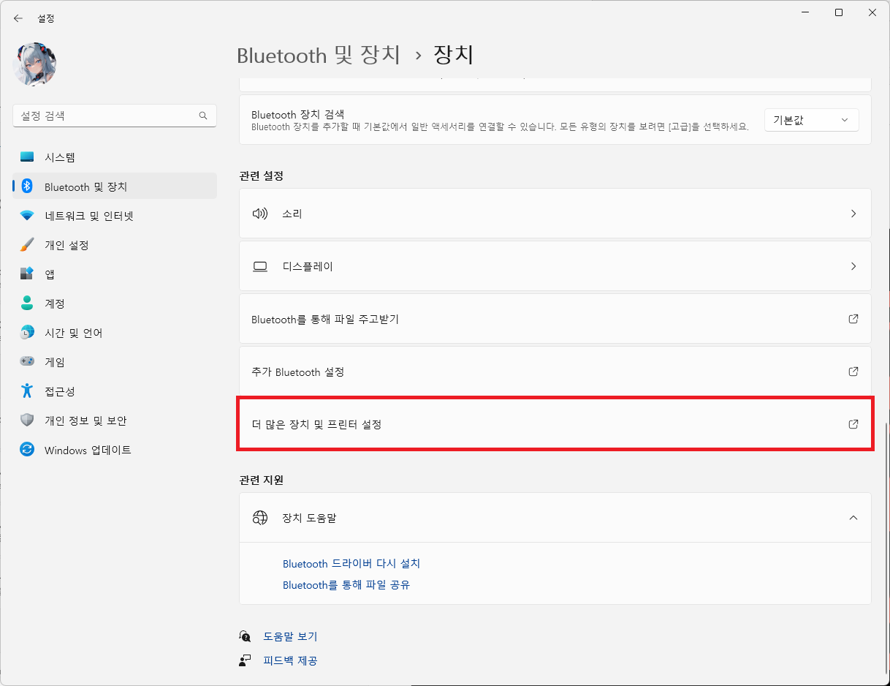
Task: Focus the 설정 검색 search field
Action: click(115, 116)
